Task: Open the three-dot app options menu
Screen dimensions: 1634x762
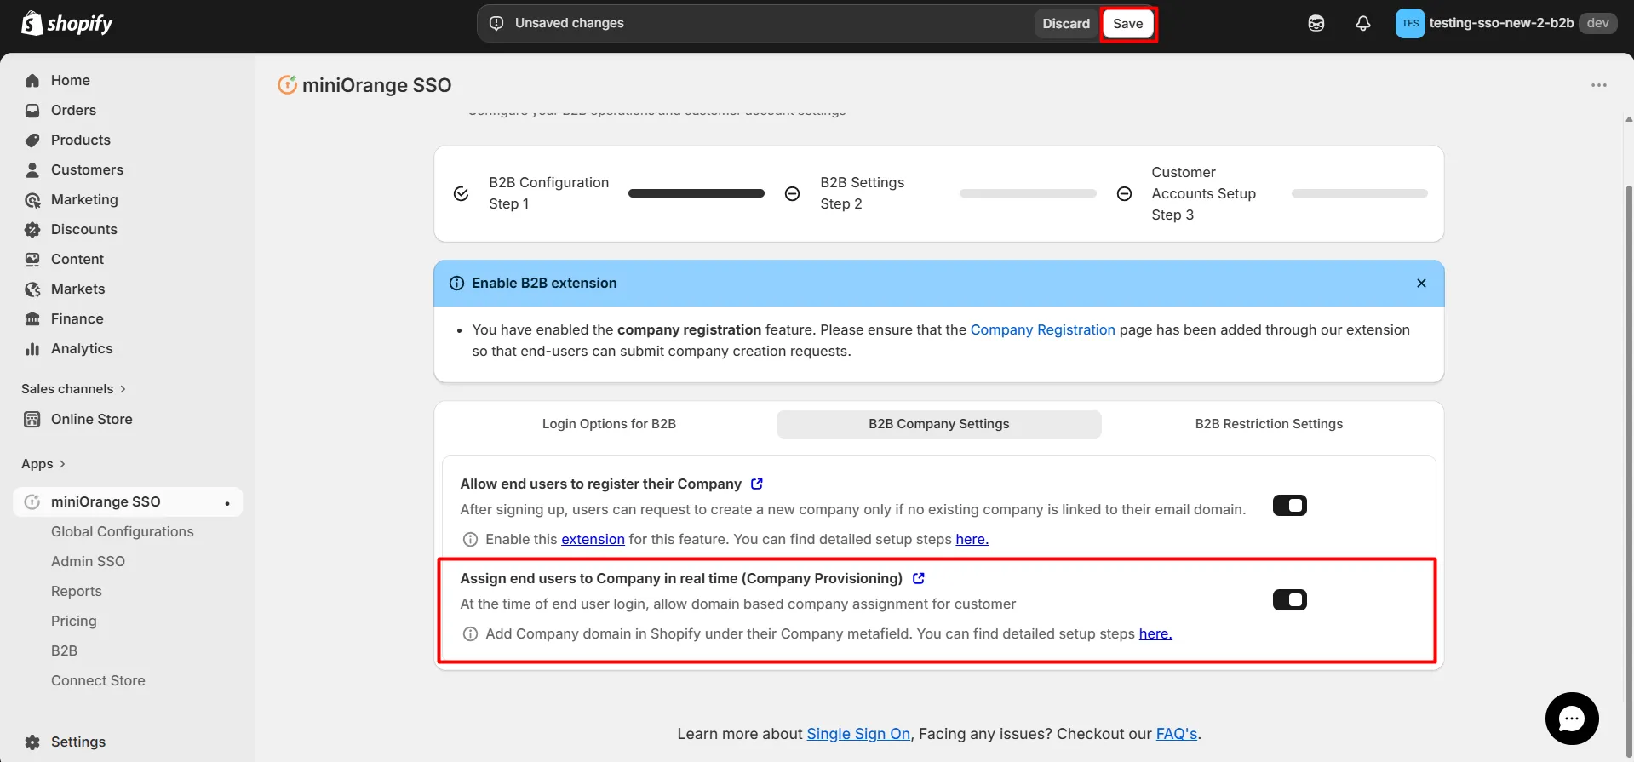Action: tap(1599, 85)
